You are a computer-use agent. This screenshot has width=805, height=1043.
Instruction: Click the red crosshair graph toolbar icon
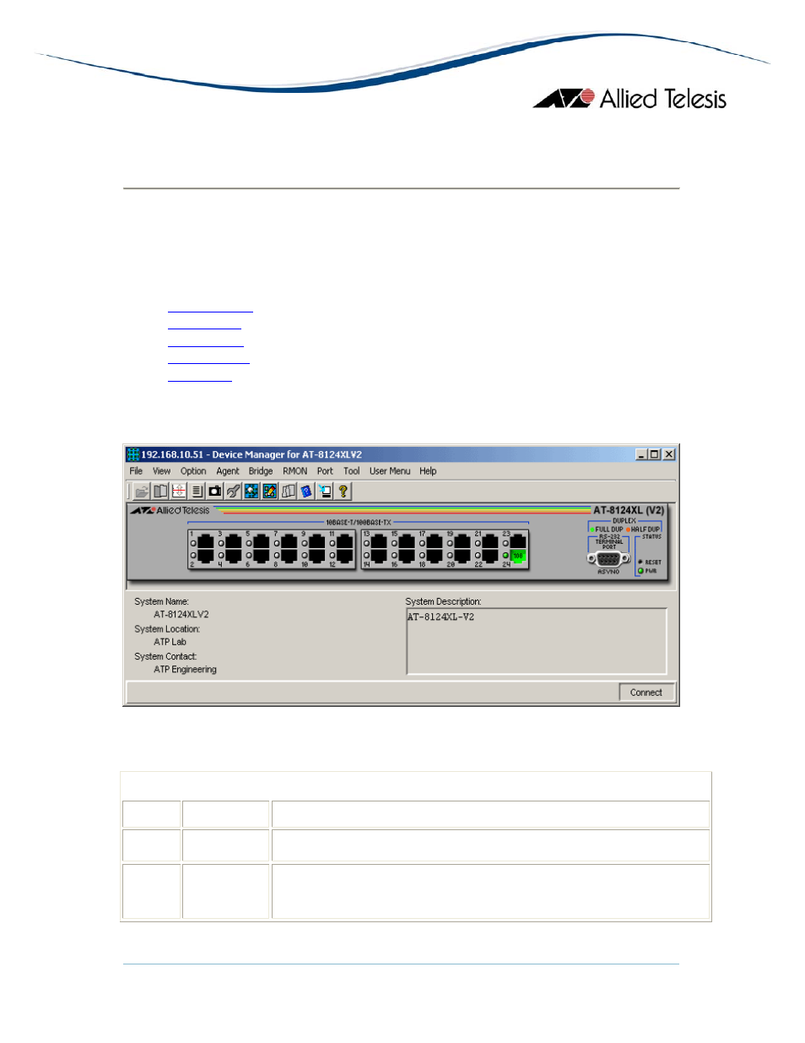click(x=179, y=492)
